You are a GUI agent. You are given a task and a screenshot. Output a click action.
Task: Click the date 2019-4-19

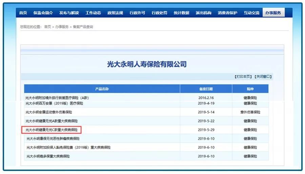tap(206, 103)
